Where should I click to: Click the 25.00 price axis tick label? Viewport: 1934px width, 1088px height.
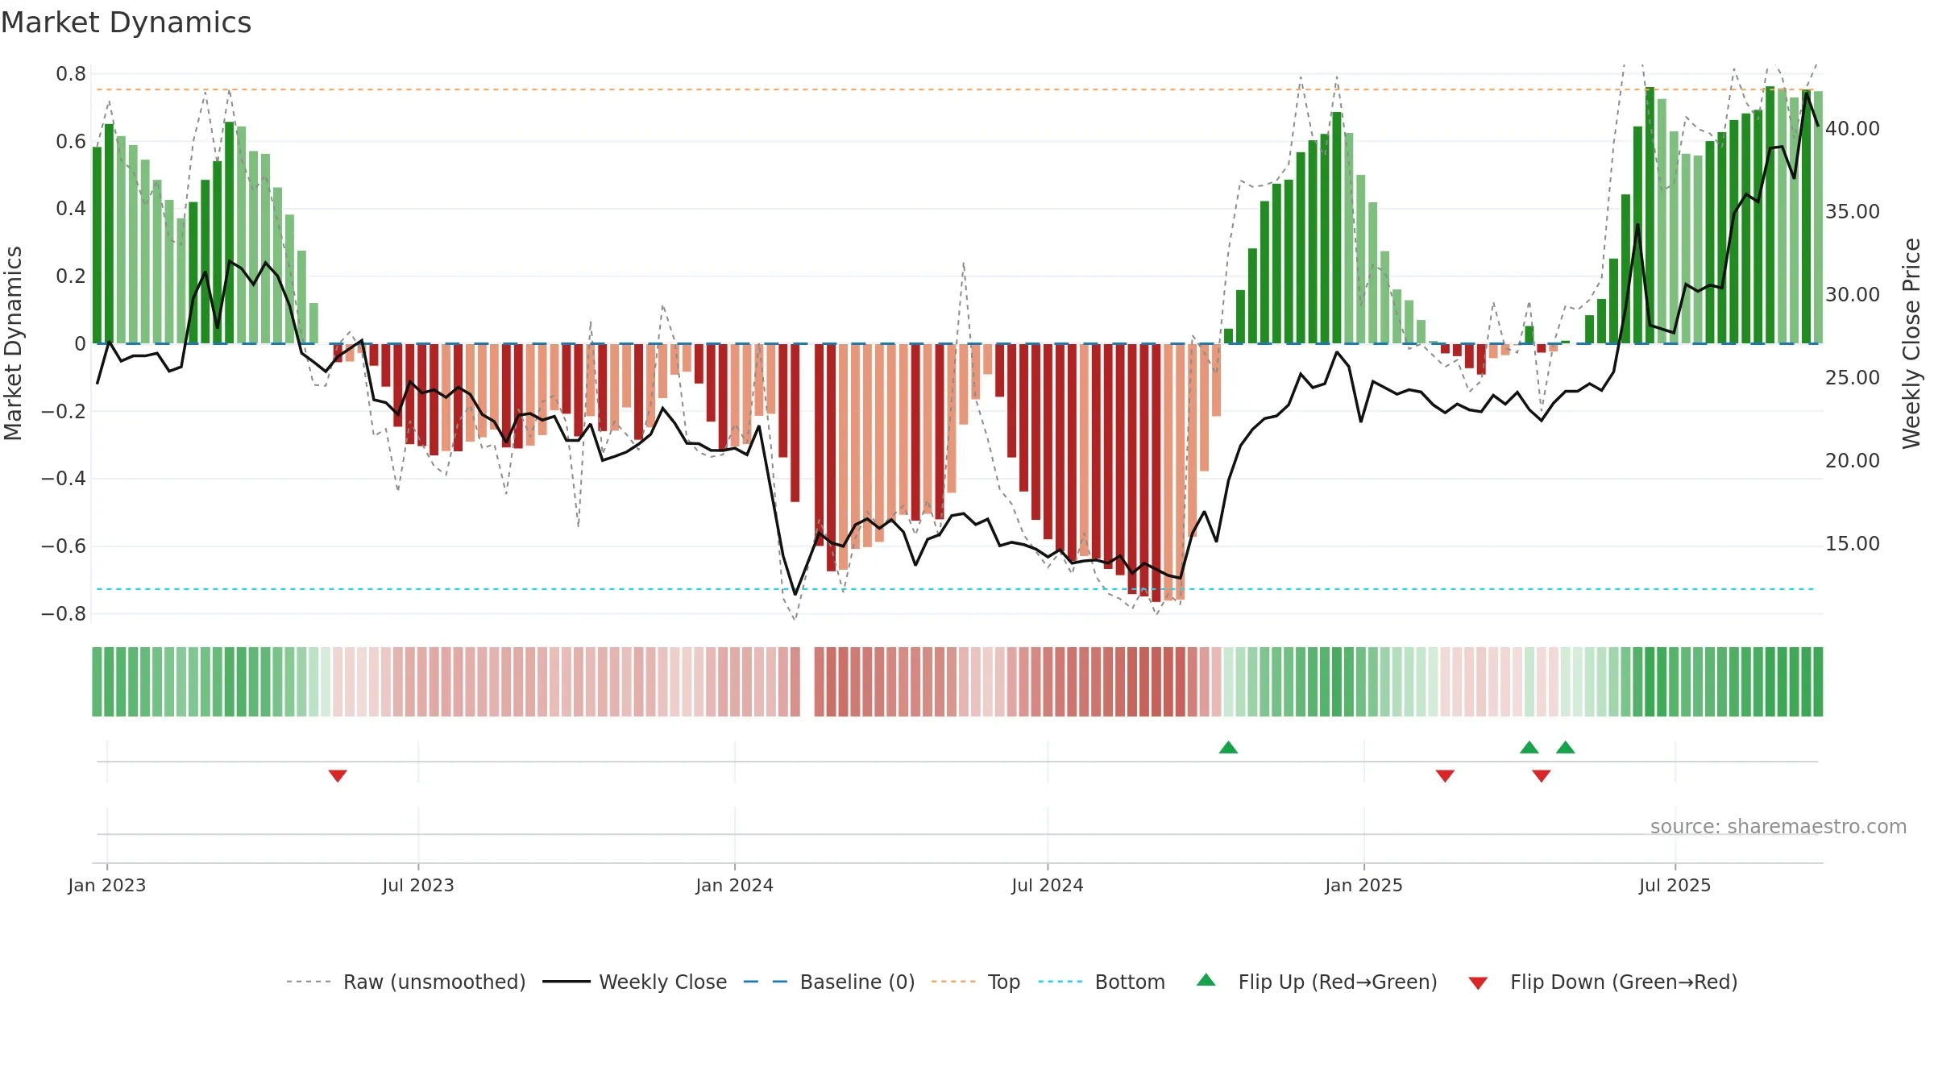[x=1853, y=377]
